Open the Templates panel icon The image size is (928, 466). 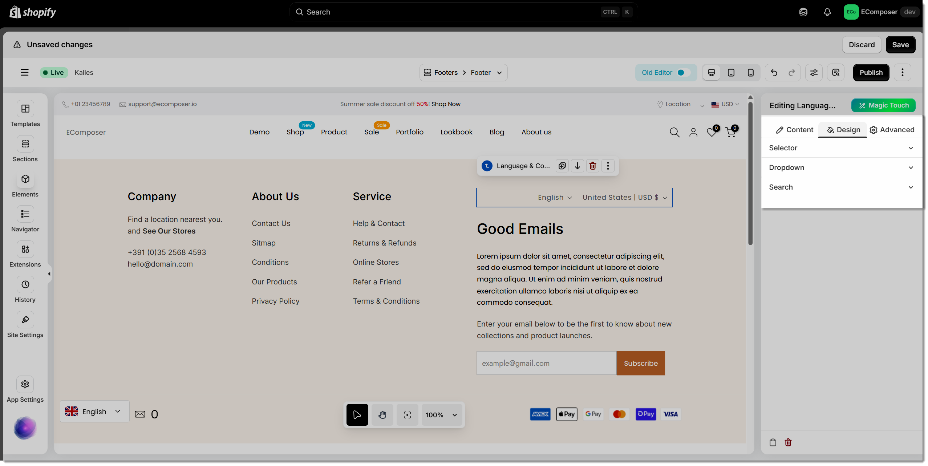point(25,109)
